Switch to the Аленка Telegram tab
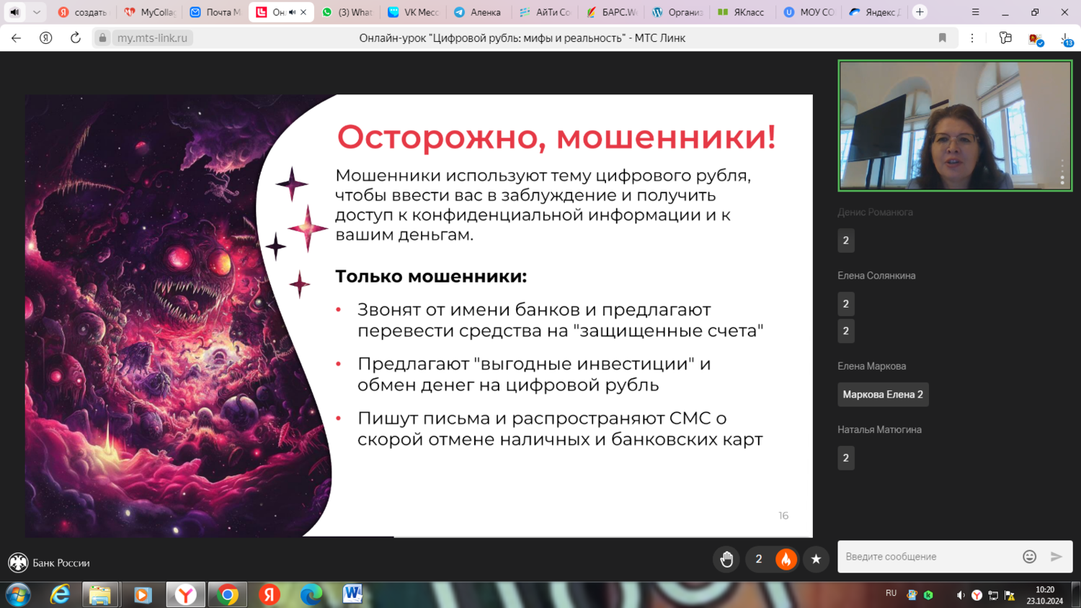This screenshot has height=608, width=1081. point(479,12)
